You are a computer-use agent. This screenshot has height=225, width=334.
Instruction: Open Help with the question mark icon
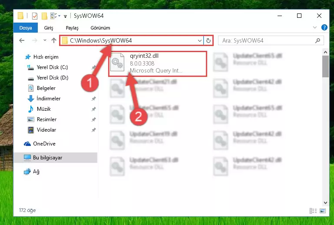click(x=324, y=27)
